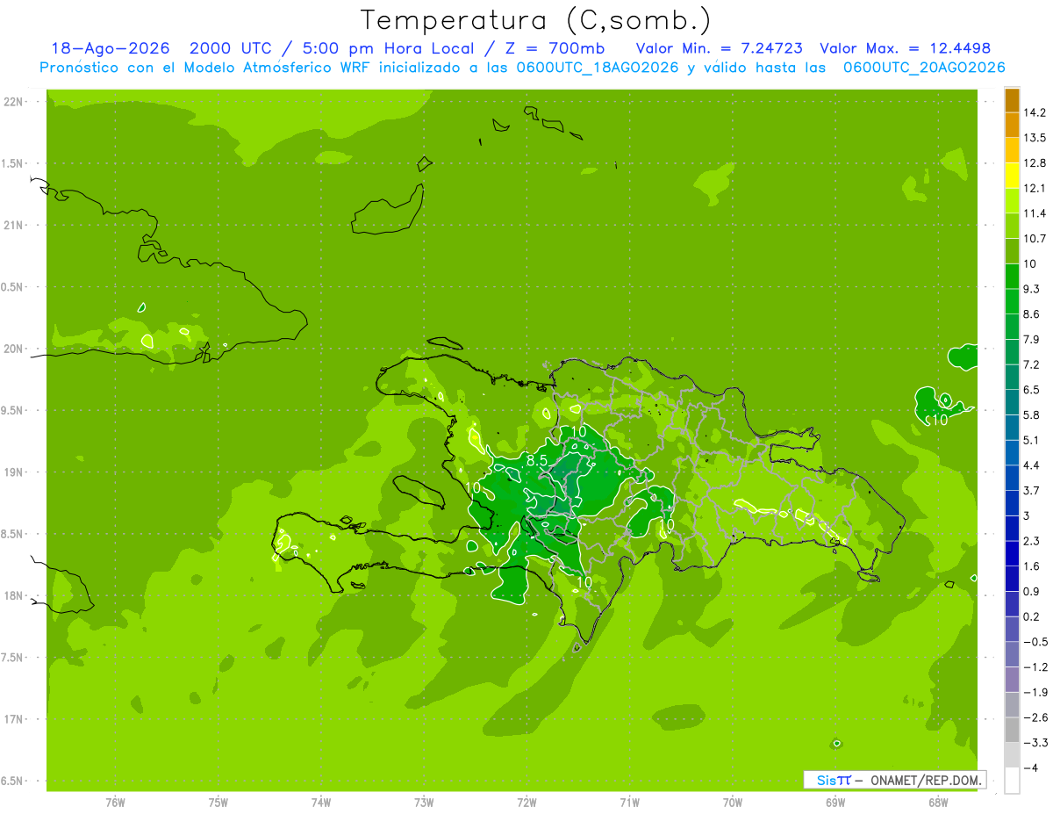
Task: Click the "6.5" colorbar label
Action: (x=1031, y=389)
